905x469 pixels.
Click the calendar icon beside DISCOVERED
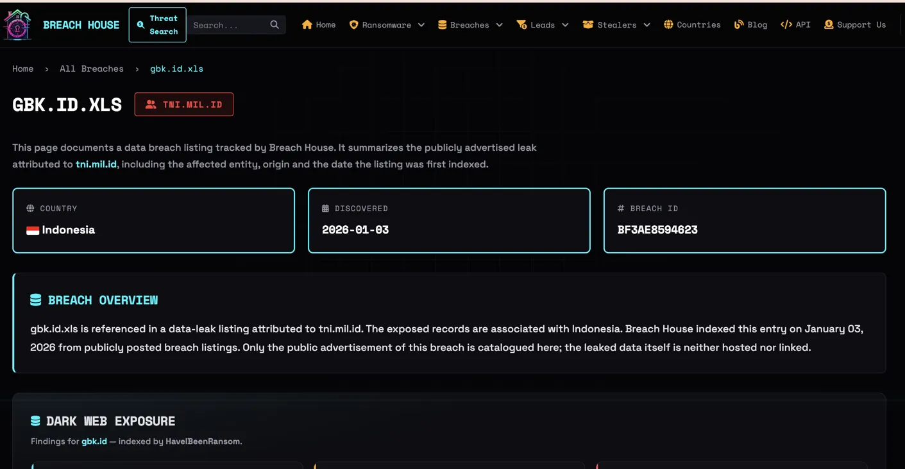325,209
